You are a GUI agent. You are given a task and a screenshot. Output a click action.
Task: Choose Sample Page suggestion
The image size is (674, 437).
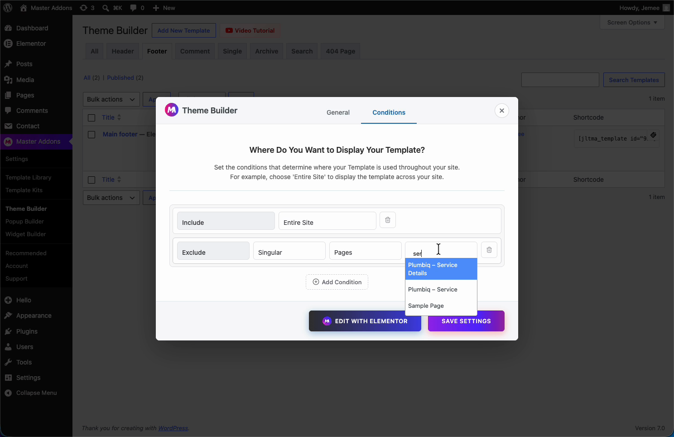[441, 306]
